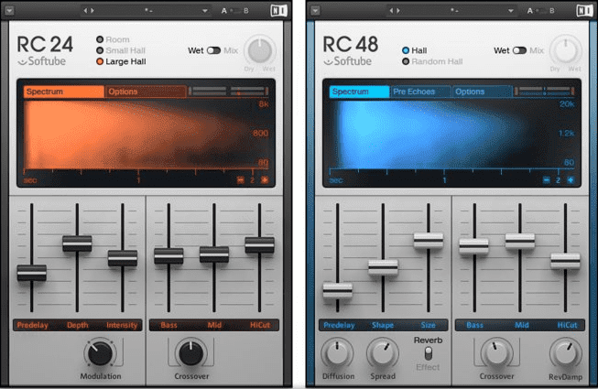598x389 pixels.
Task: Click minus zoom icon in RC 24 display
Action: tap(240, 180)
